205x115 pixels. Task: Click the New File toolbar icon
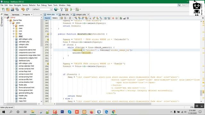pos(4,9)
